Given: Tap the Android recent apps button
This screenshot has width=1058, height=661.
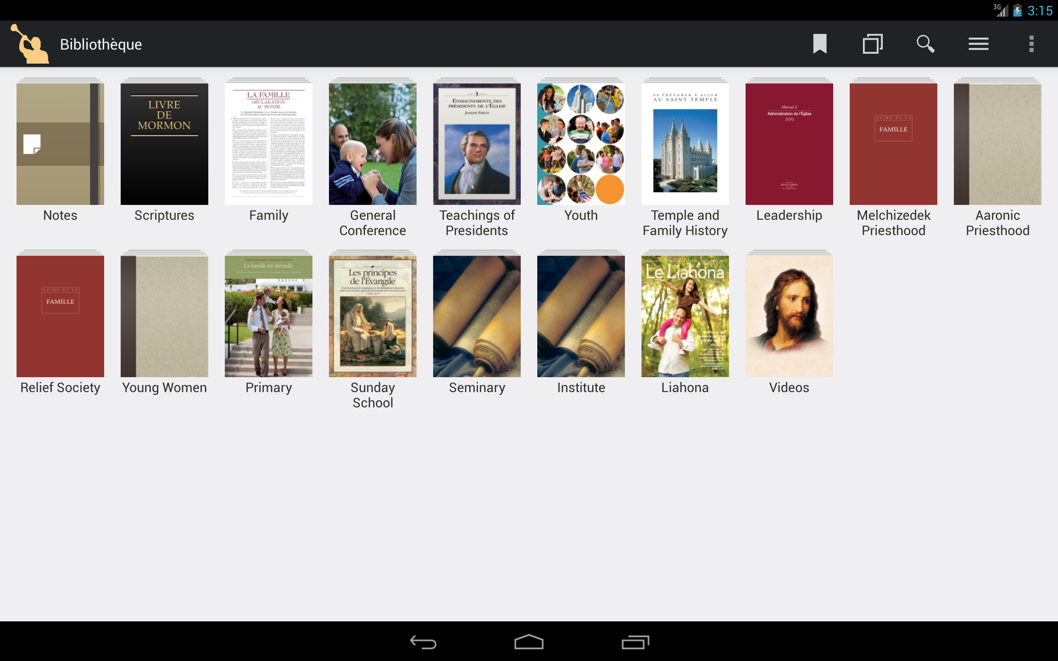Looking at the screenshot, I should coord(635,642).
